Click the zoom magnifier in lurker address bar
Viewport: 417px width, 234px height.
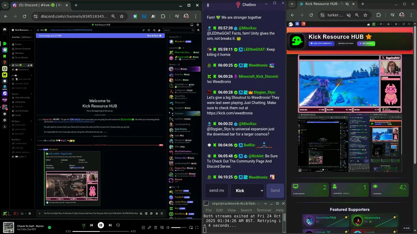pos(357,15)
